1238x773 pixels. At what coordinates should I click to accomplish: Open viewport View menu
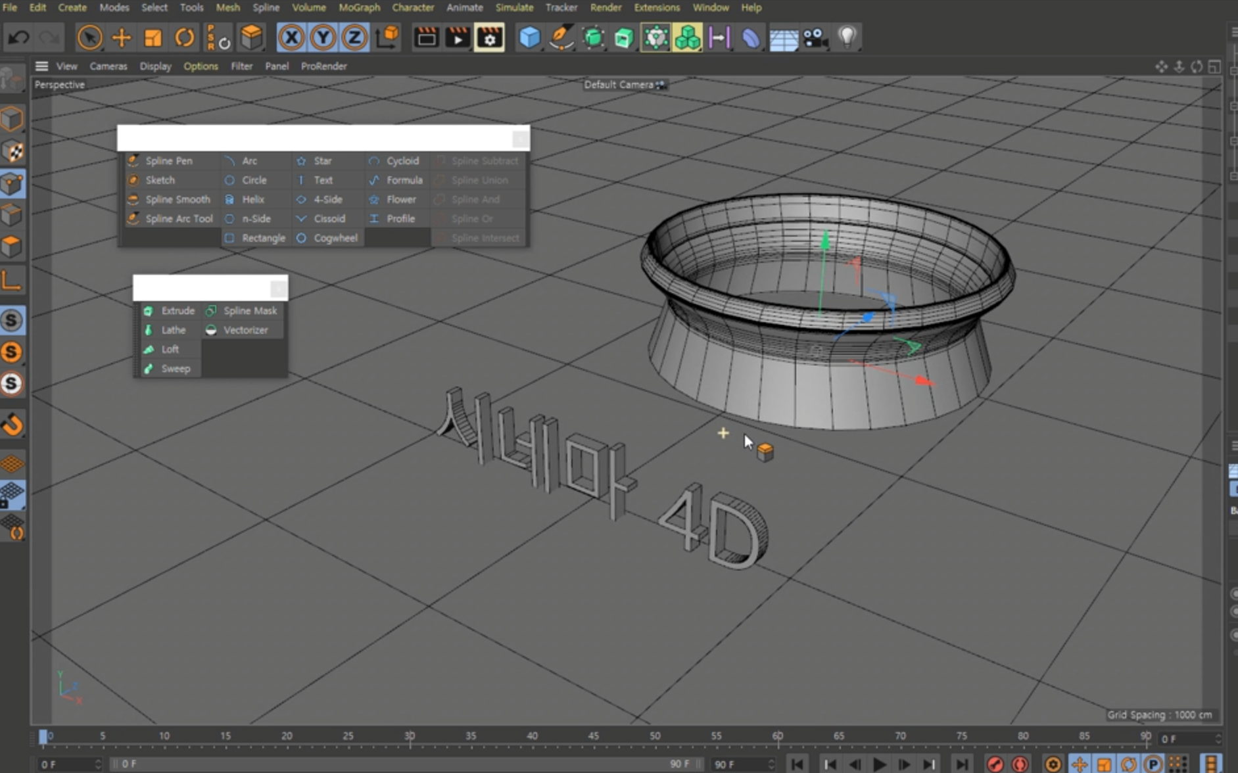coord(66,66)
